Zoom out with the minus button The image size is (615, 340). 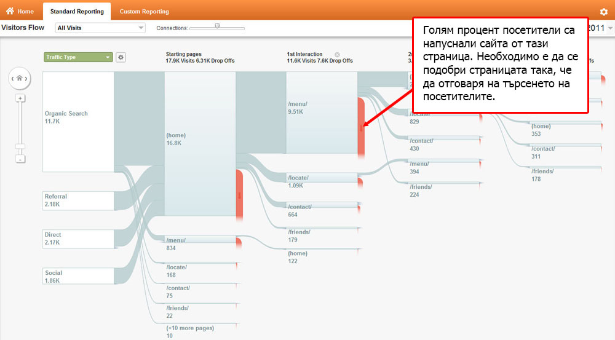(x=20, y=159)
